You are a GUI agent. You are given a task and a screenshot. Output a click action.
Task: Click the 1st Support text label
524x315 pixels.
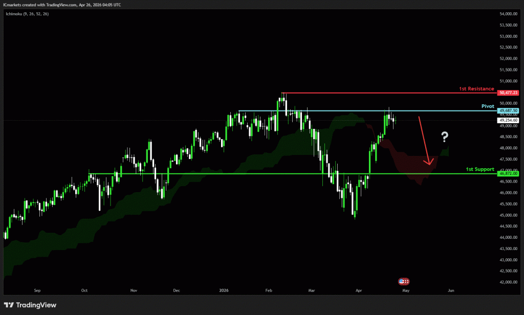point(480,169)
